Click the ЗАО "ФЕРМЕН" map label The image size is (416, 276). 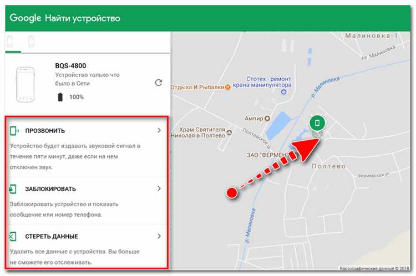click(266, 155)
